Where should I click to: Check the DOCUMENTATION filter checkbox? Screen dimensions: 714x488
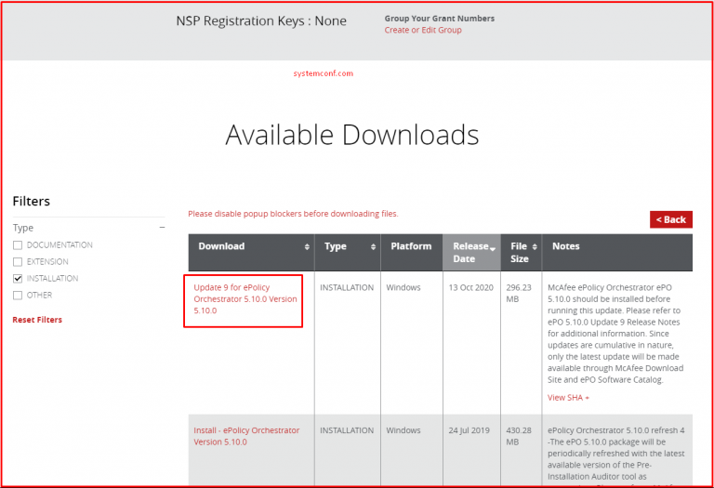tap(18, 244)
